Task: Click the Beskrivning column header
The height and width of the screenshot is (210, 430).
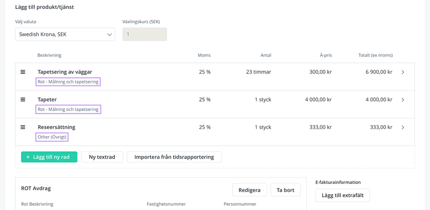Action: click(x=49, y=56)
